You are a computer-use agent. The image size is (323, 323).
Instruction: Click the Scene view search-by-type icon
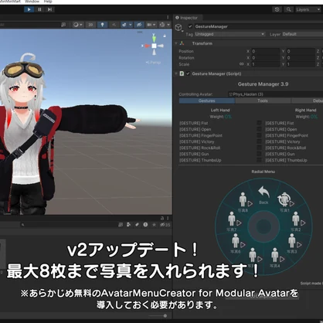63,25
